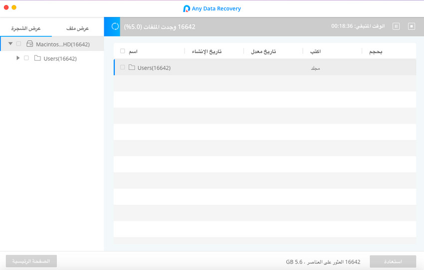Switch to the عرض ملف tab
This screenshot has height=270, width=424.
click(78, 28)
